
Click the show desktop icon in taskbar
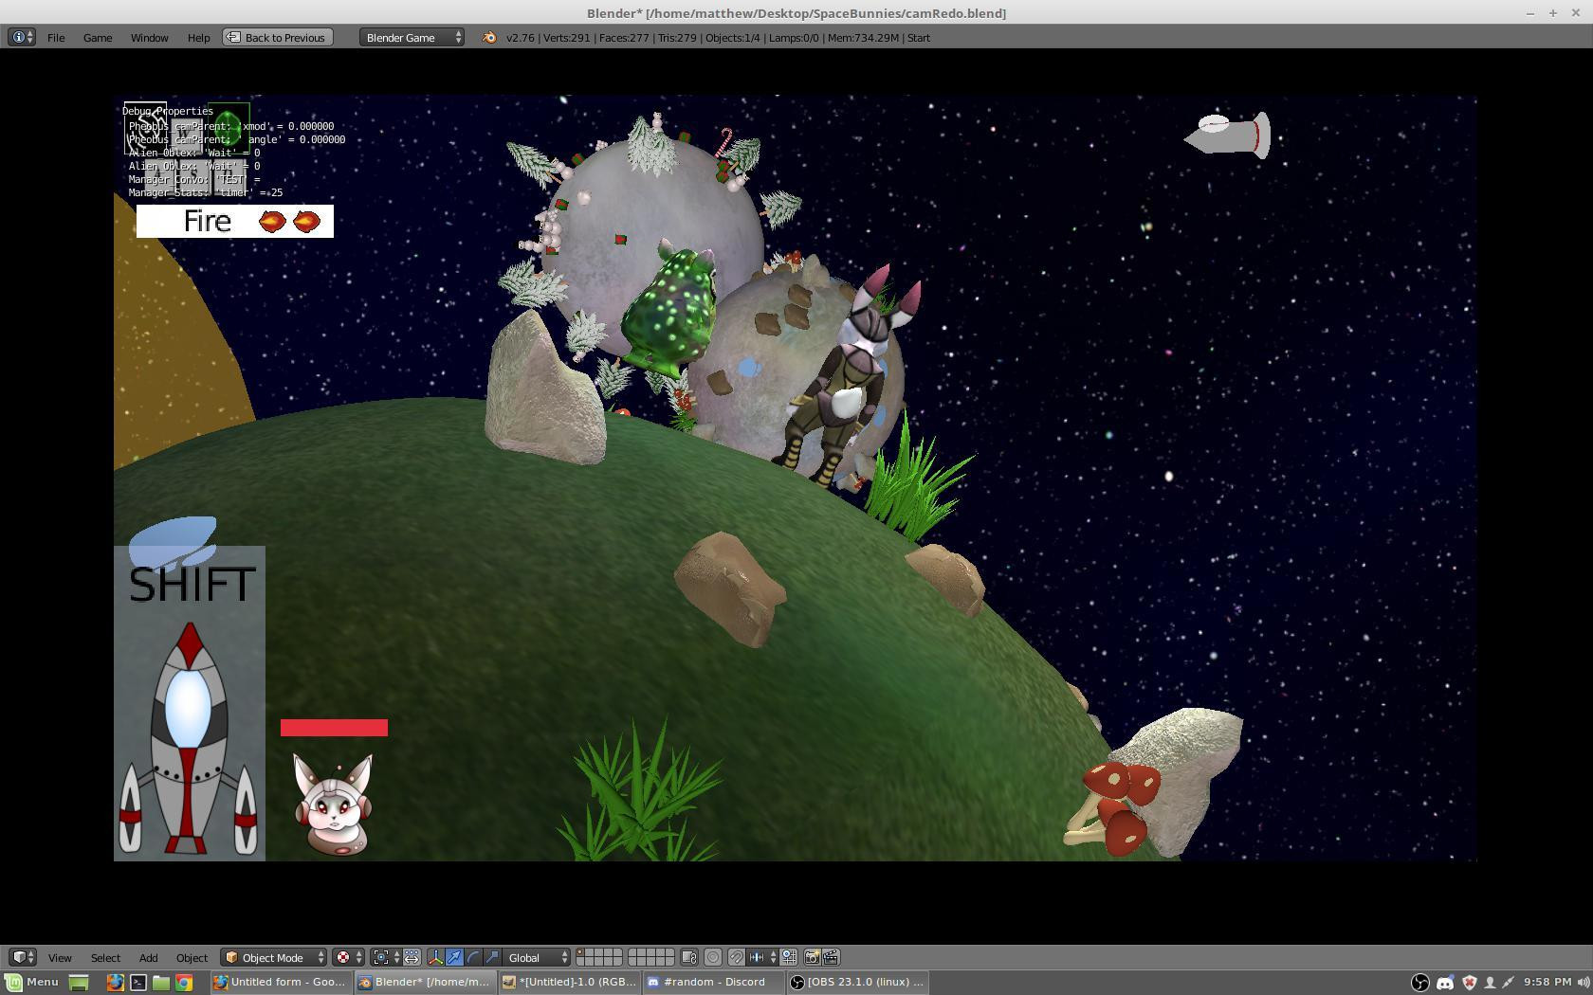click(x=79, y=983)
